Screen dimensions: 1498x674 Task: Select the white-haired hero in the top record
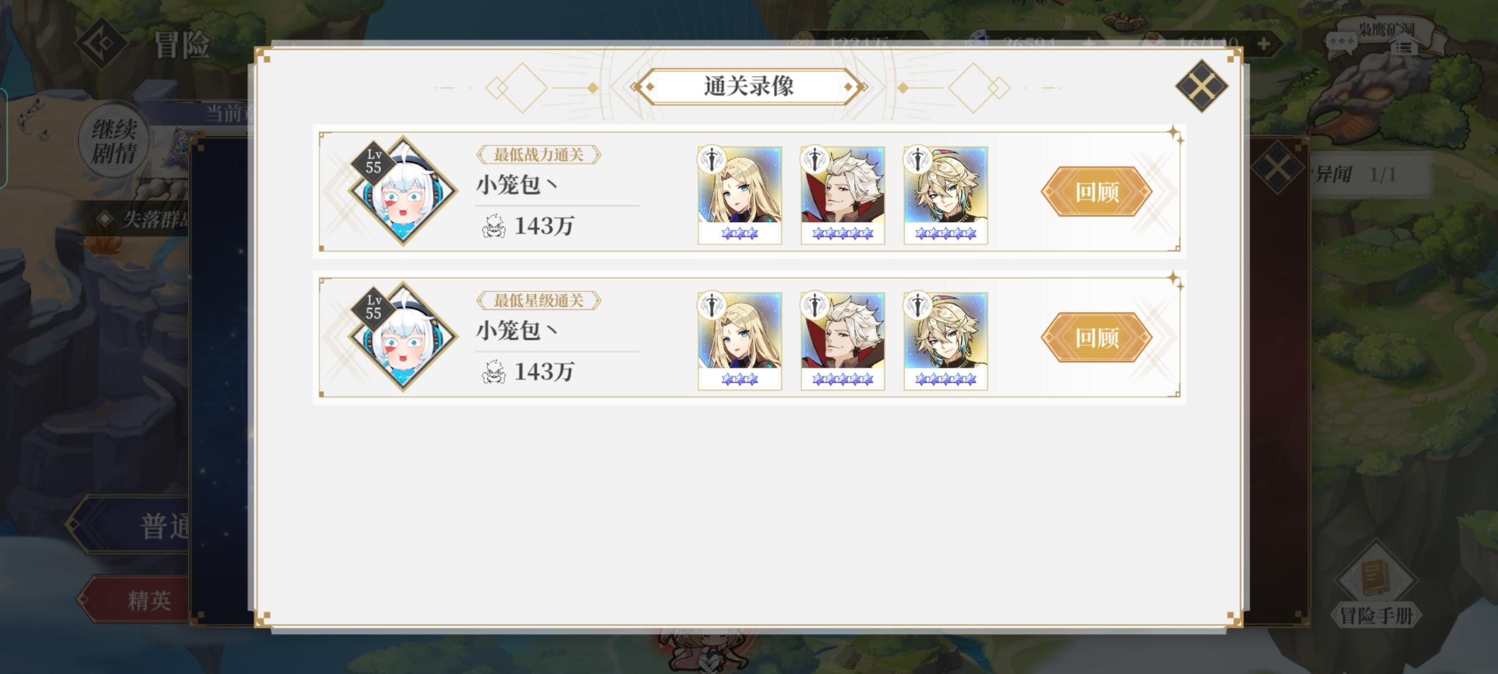point(843,195)
